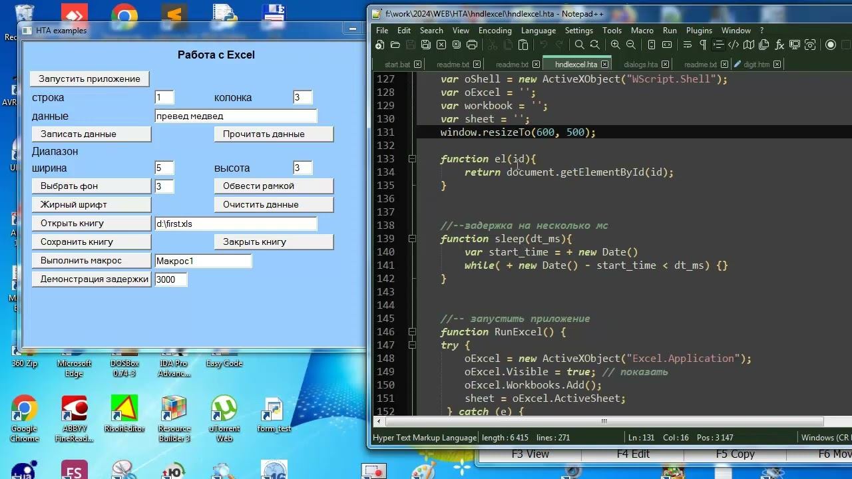Click the Save All icon in Notepad++

pyautogui.click(x=426, y=45)
